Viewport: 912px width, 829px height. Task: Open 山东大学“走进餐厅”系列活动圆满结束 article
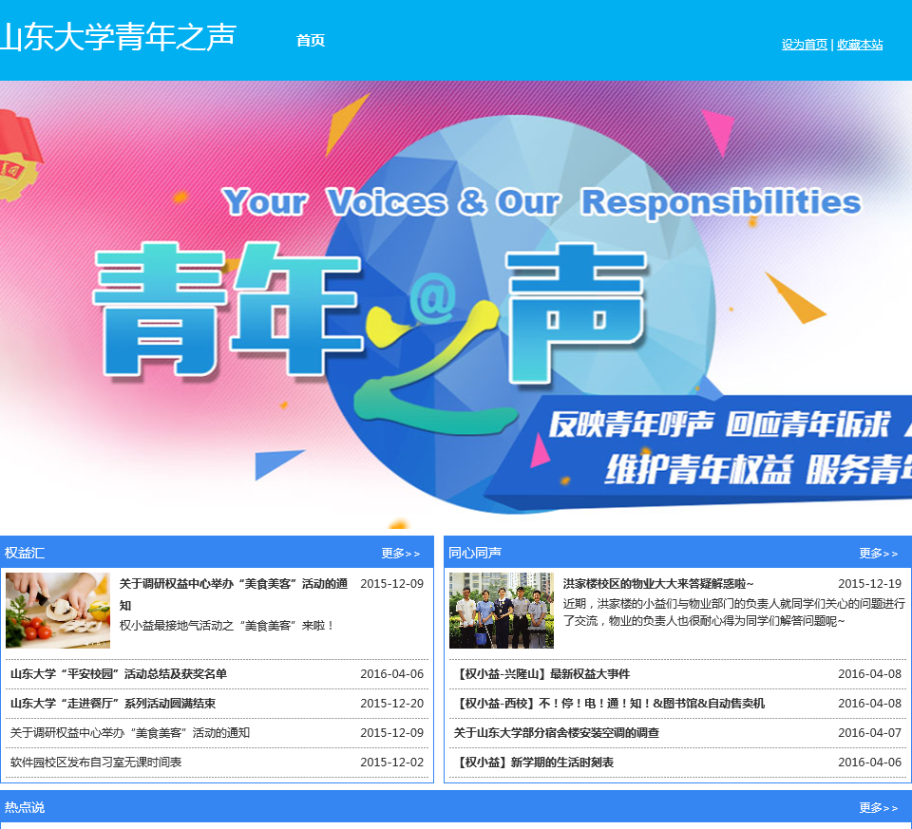(113, 704)
